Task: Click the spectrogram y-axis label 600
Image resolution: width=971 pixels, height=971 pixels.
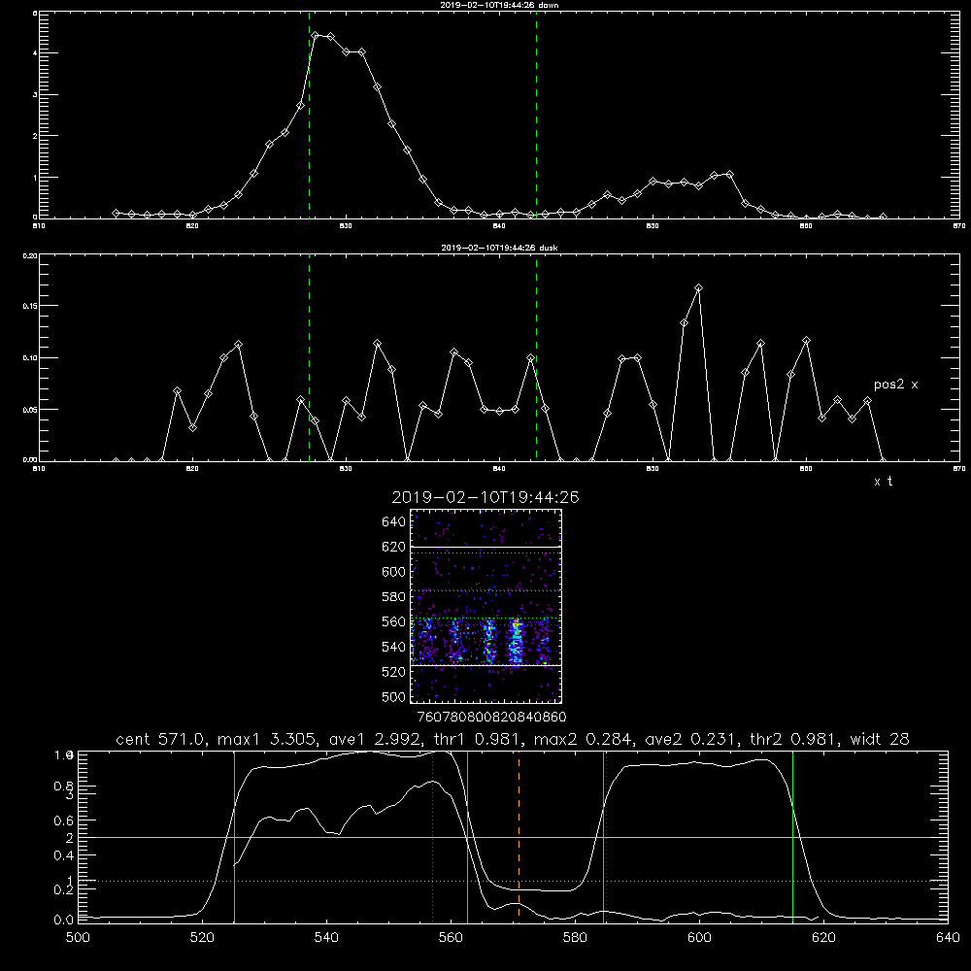Action: tap(394, 572)
